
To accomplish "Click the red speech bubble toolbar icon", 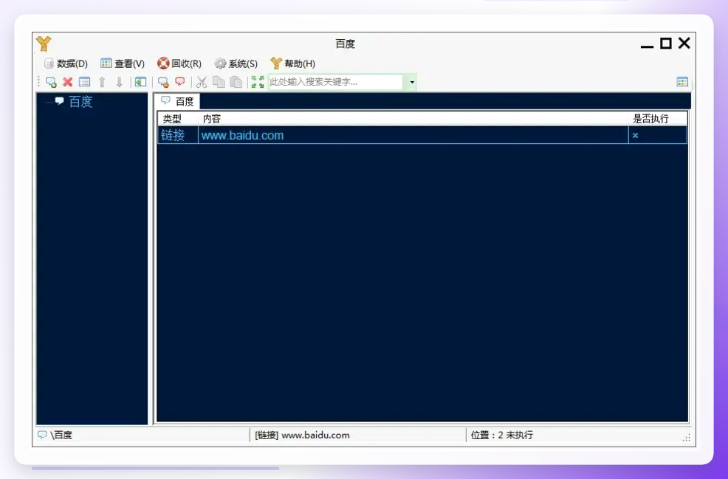I will click(180, 82).
